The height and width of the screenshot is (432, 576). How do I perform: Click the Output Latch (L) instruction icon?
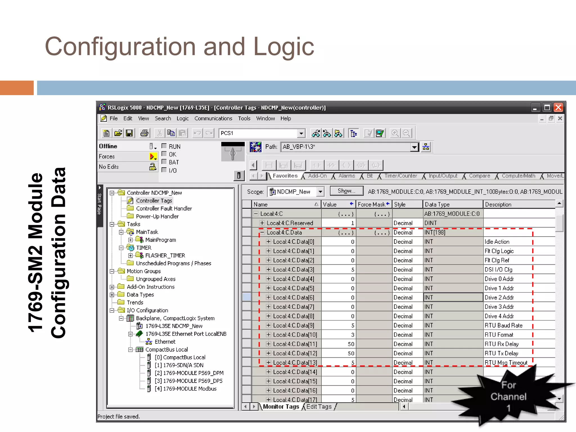pos(376,165)
